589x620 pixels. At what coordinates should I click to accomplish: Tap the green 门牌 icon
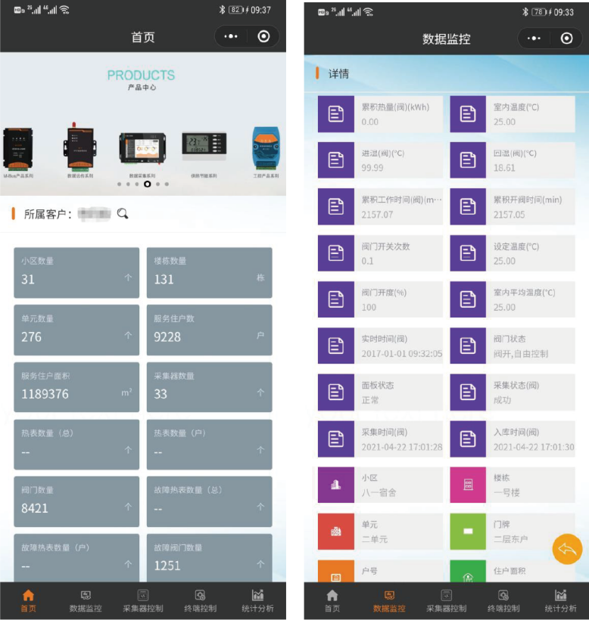[x=468, y=532]
